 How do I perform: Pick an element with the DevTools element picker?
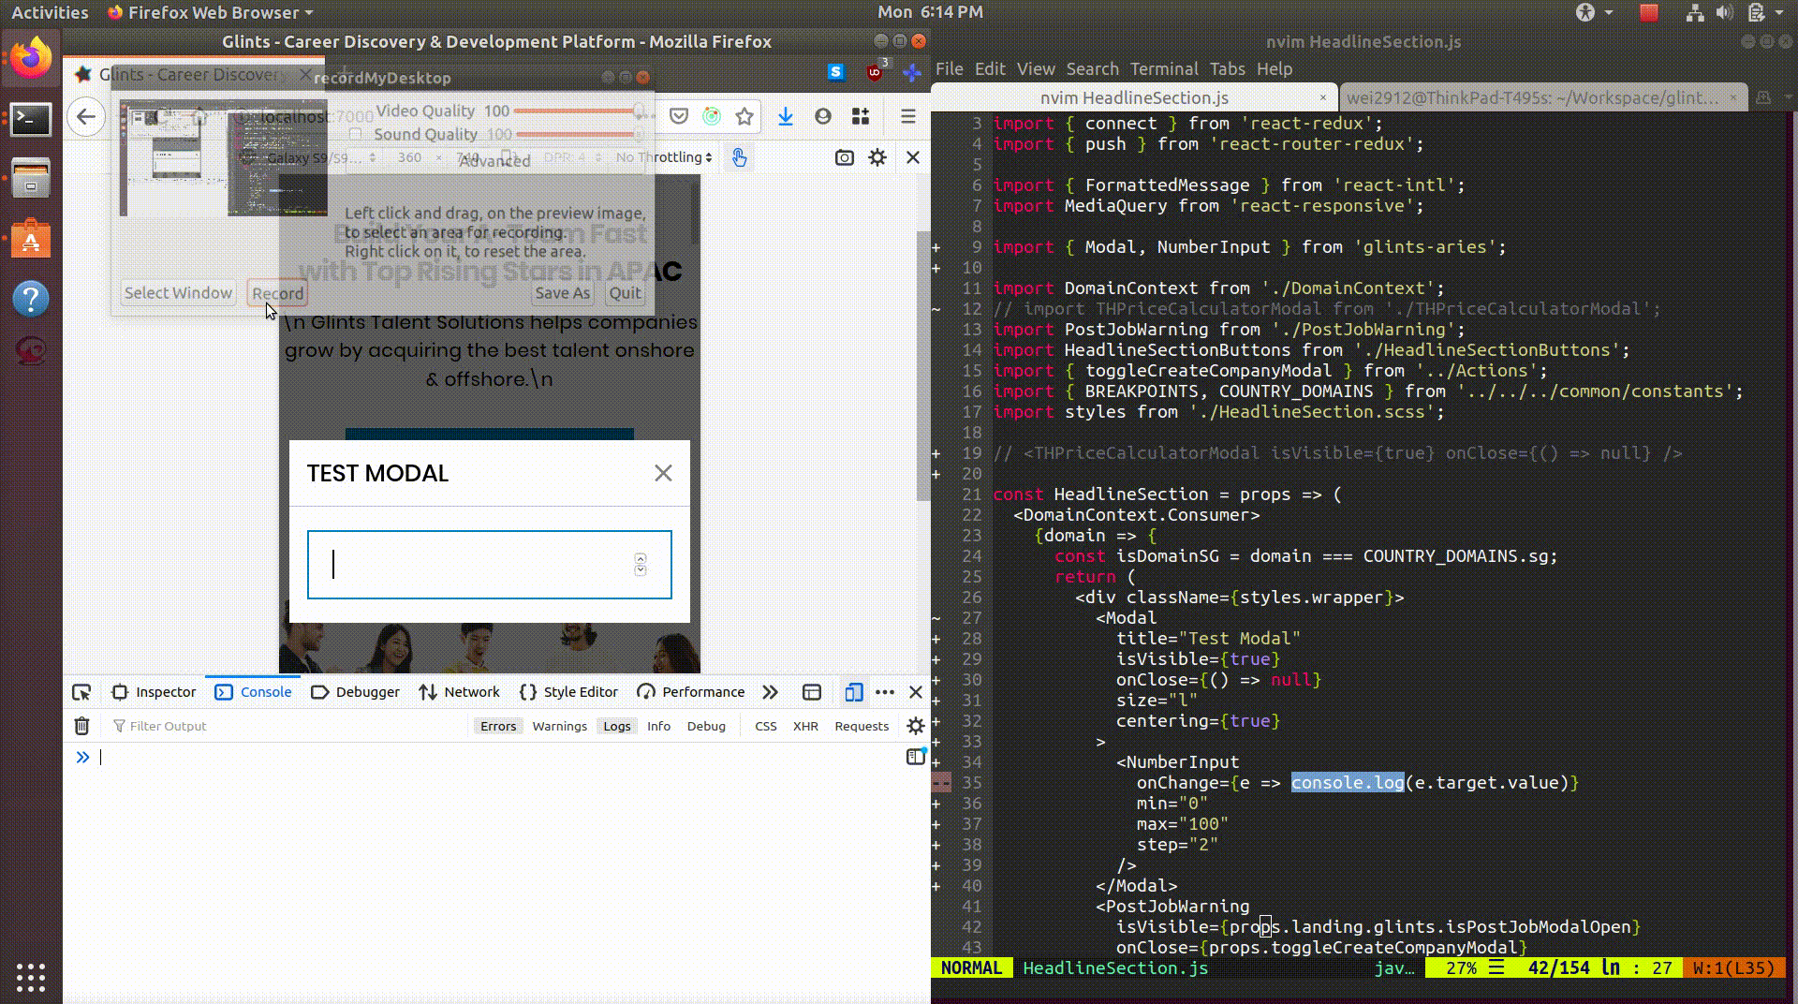(81, 692)
